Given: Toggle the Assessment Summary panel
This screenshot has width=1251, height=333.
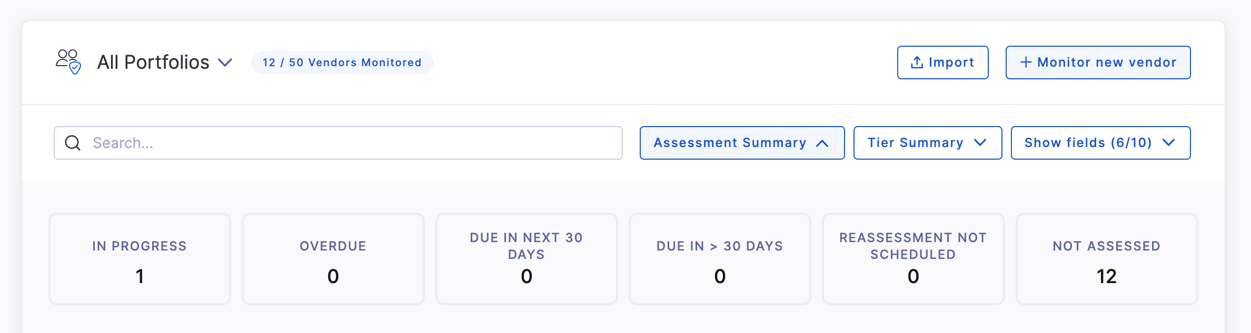Looking at the screenshot, I should (x=742, y=143).
